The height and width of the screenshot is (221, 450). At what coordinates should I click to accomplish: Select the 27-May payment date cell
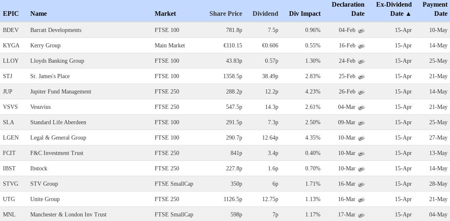click(x=438, y=138)
